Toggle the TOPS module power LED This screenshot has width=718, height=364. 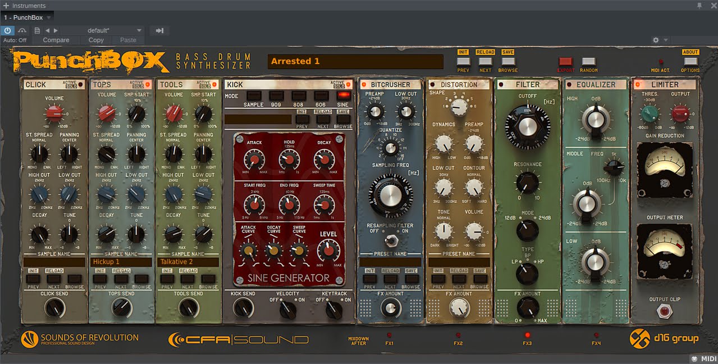click(148, 85)
